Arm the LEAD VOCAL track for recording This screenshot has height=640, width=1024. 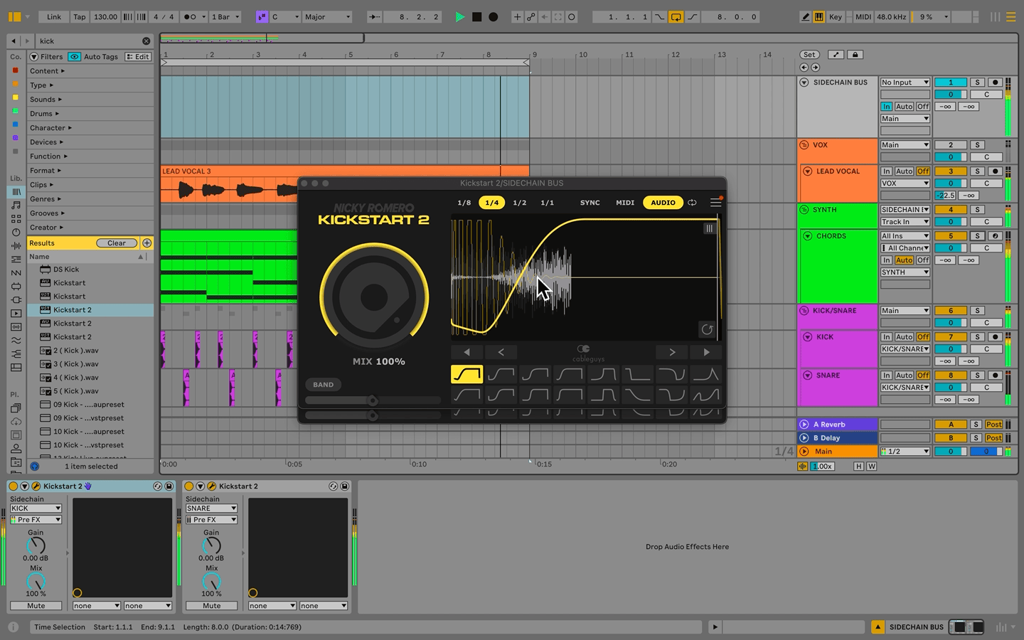[995, 171]
